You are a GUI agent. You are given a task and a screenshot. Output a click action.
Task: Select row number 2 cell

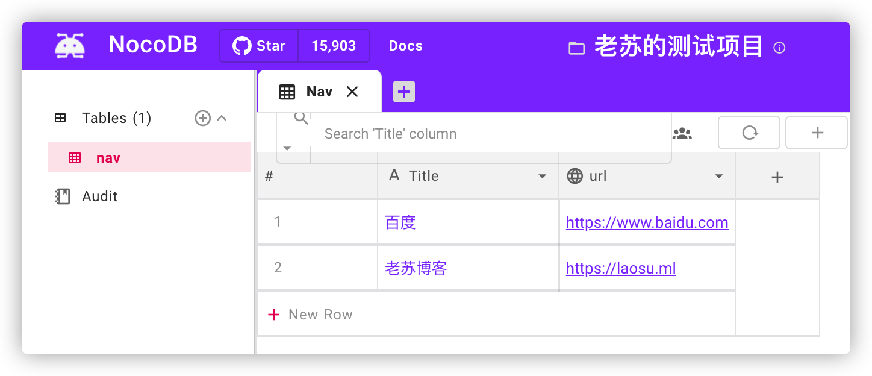317,268
